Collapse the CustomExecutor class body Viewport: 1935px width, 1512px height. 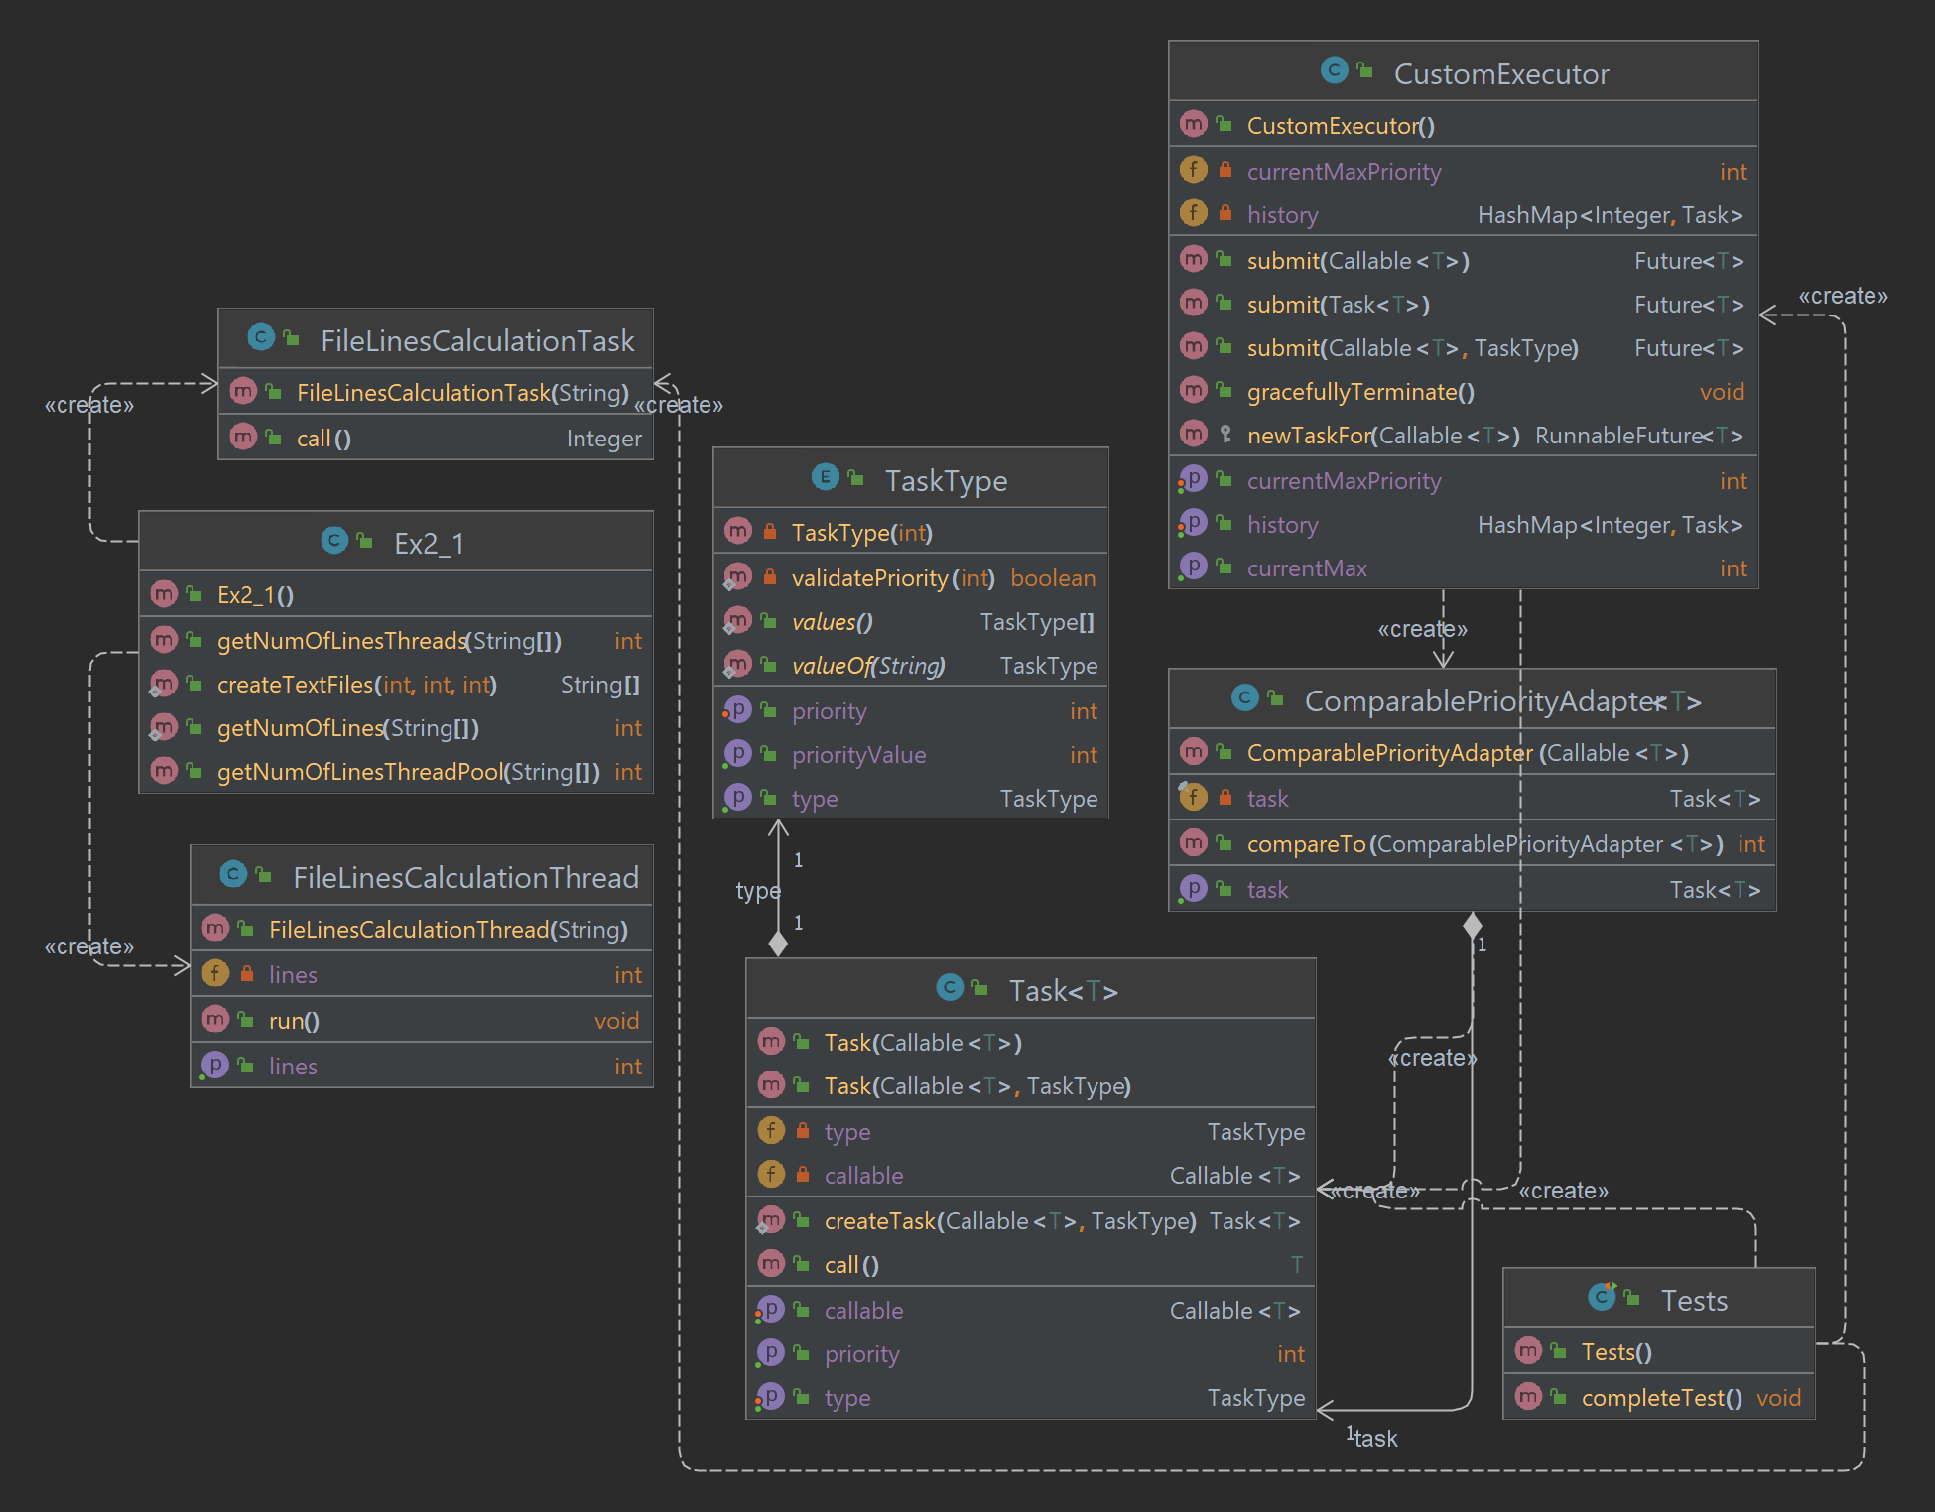pos(1501,72)
